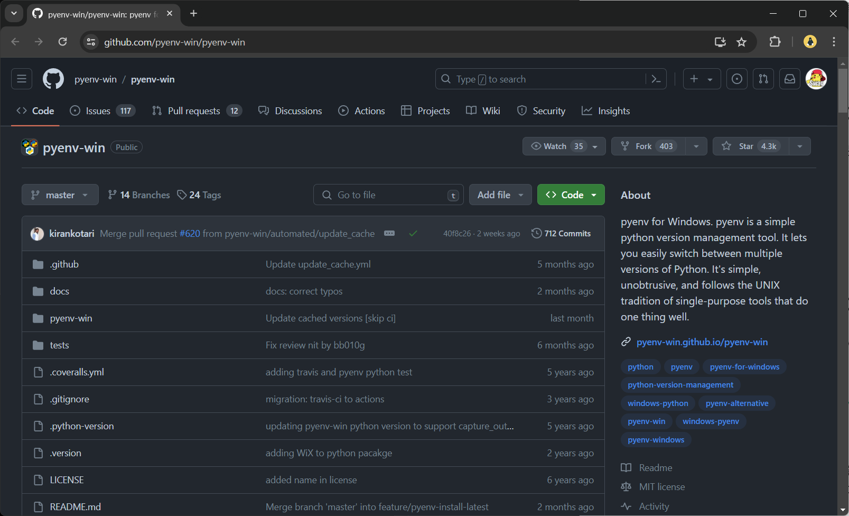849x516 pixels.
Task: Open the MIT license link
Action: click(x=662, y=486)
